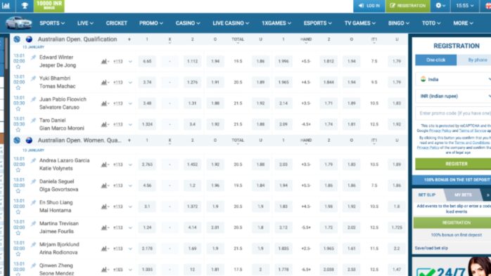Expand more markets for Yuki Bhambri match
This screenshot has width=491, height=276.
pos(130,82)
